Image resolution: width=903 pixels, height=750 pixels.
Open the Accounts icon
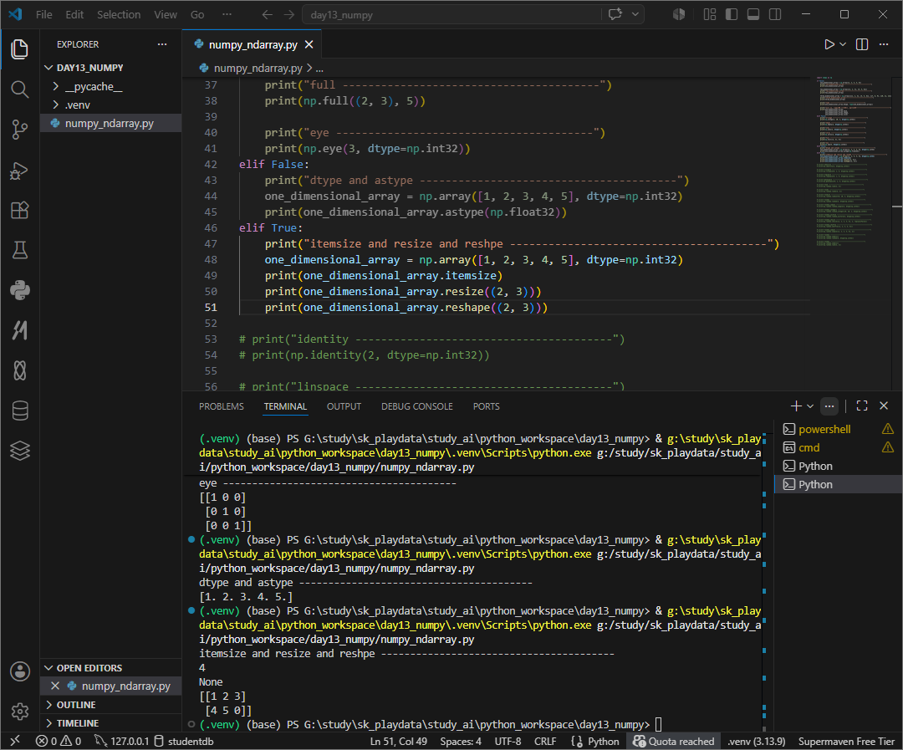(x=19, y=671)
